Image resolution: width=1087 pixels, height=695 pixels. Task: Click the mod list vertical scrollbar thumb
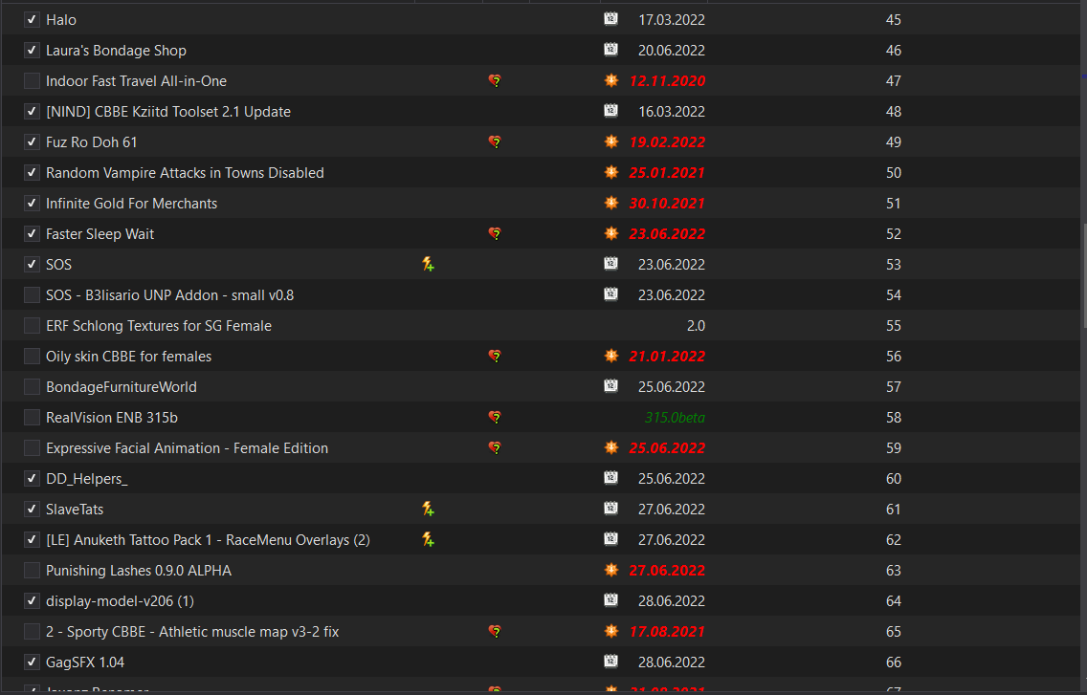pos(1083,275)
